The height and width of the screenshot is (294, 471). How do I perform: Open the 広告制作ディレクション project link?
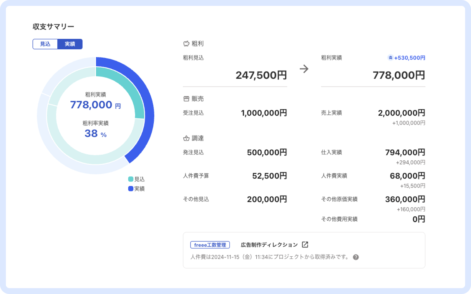pyautogui.click(x=269, y=245)
